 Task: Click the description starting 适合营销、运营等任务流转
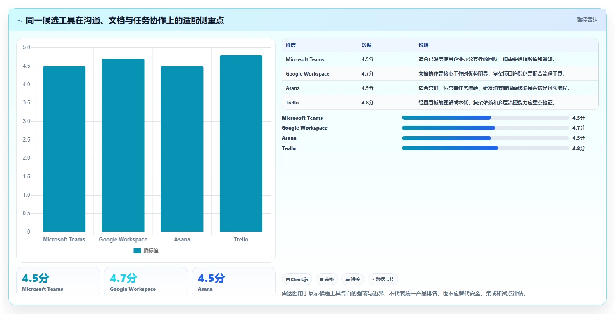click(x=494, y=88)
